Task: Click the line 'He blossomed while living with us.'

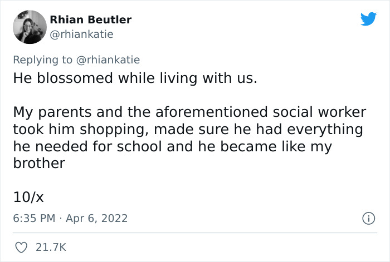Action: [135, 78]
